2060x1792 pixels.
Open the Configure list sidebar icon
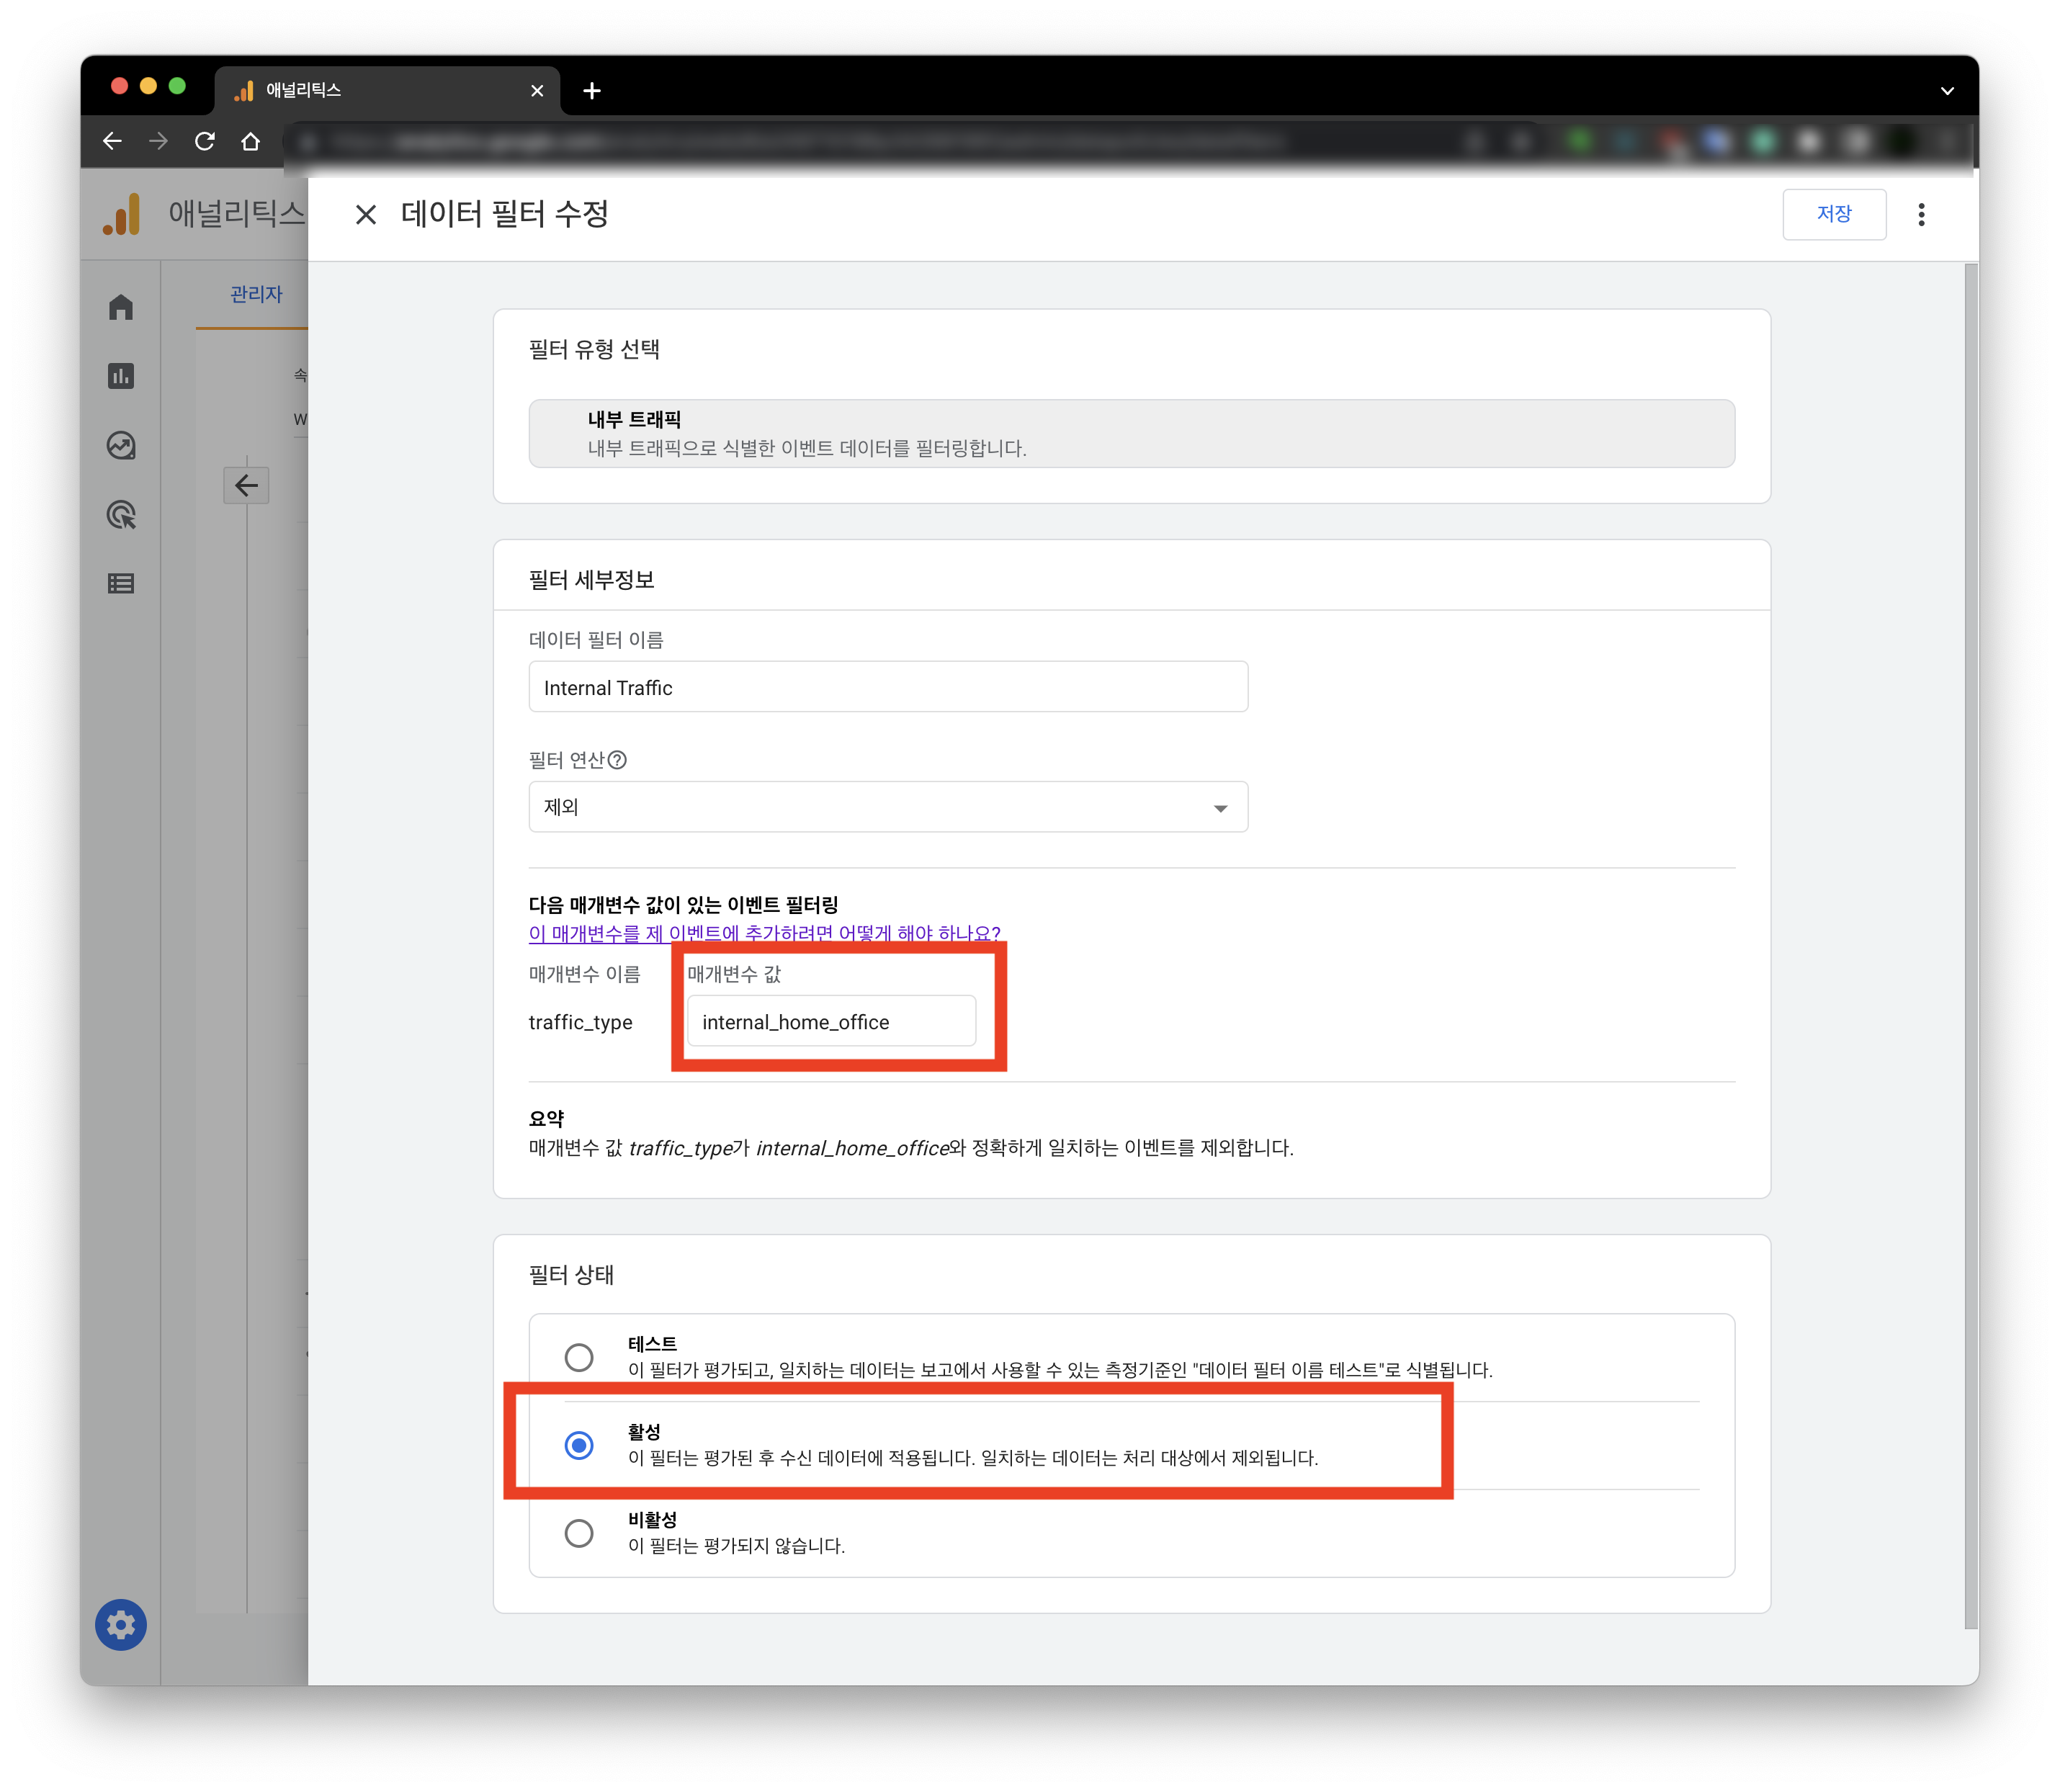pyautogui.click(x=121, y=583)
